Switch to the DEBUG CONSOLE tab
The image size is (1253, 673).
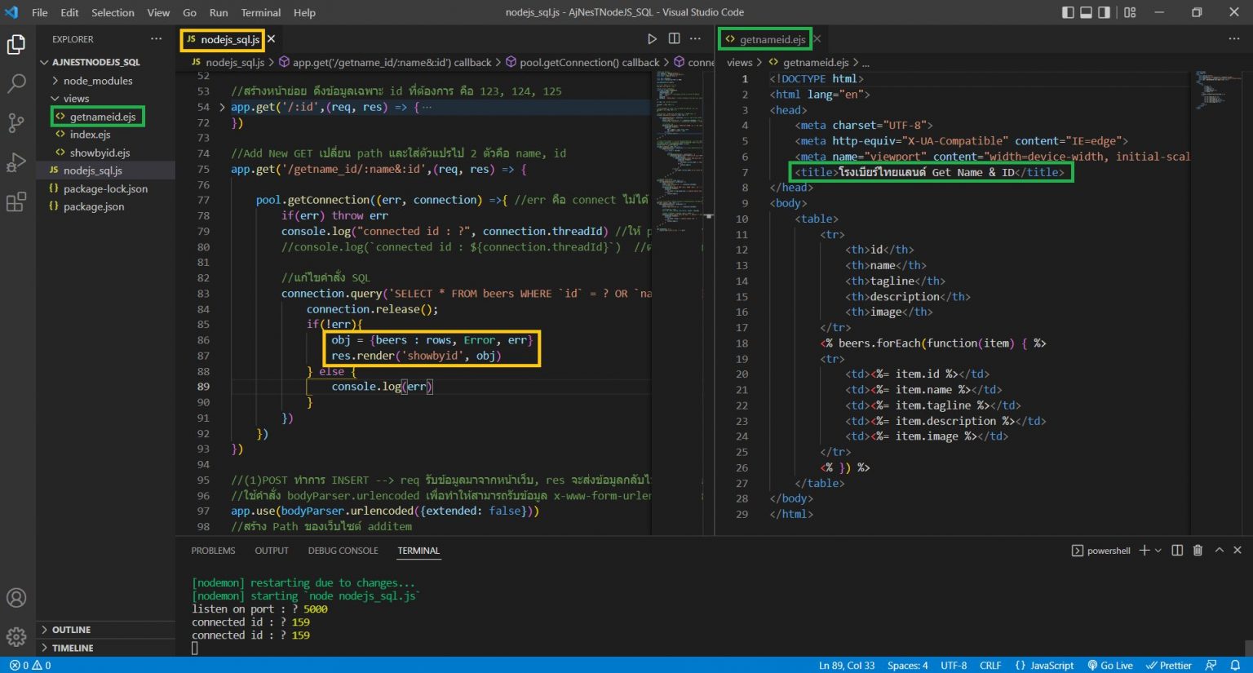pyautogui.click(x=343, y=551)
